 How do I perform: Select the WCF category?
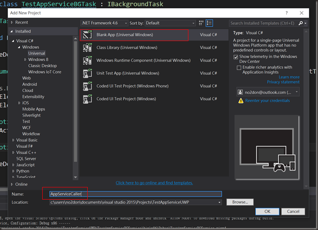coord(26,128)
